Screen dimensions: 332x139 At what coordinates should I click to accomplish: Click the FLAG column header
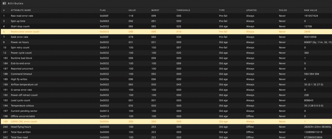pyautogui.click(x=103, y=10)
